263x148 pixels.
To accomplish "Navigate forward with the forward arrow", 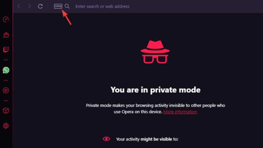I will (x=29, y=6).
